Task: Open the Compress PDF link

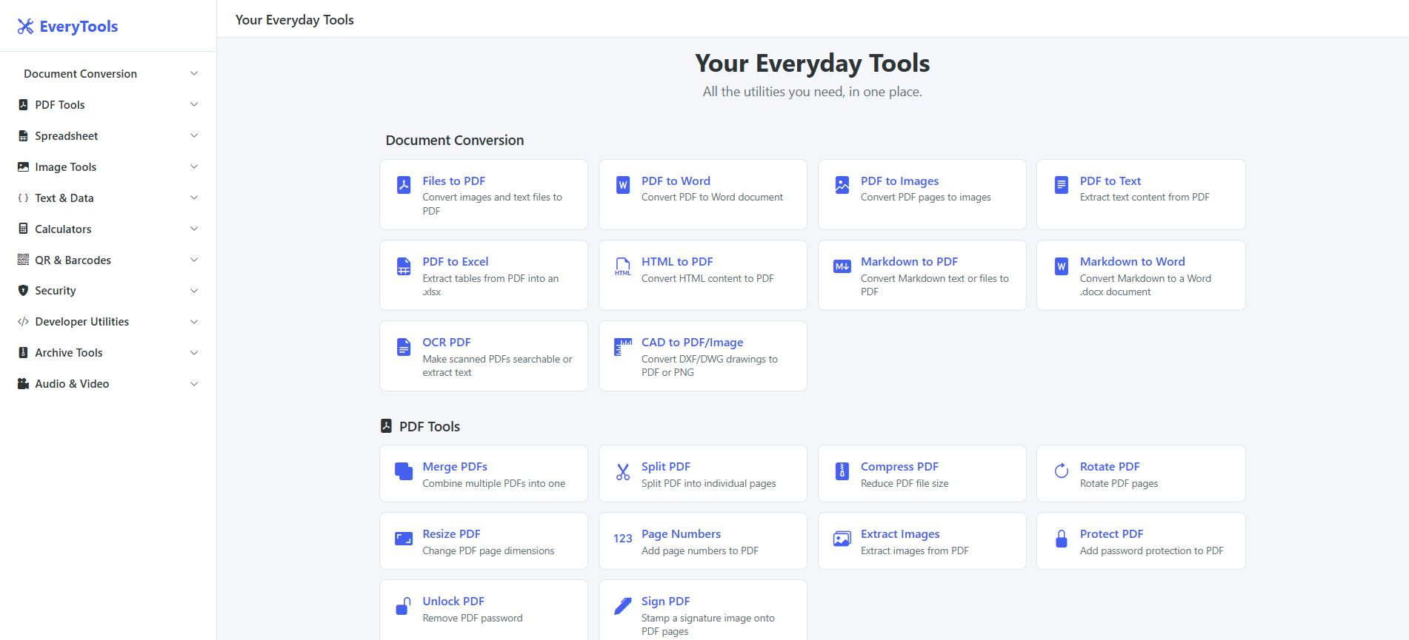Action: pyautogui.click(x=899, y=466)
